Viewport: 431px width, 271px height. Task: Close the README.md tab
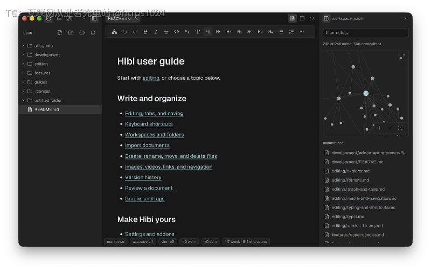(x=136, y=18)
